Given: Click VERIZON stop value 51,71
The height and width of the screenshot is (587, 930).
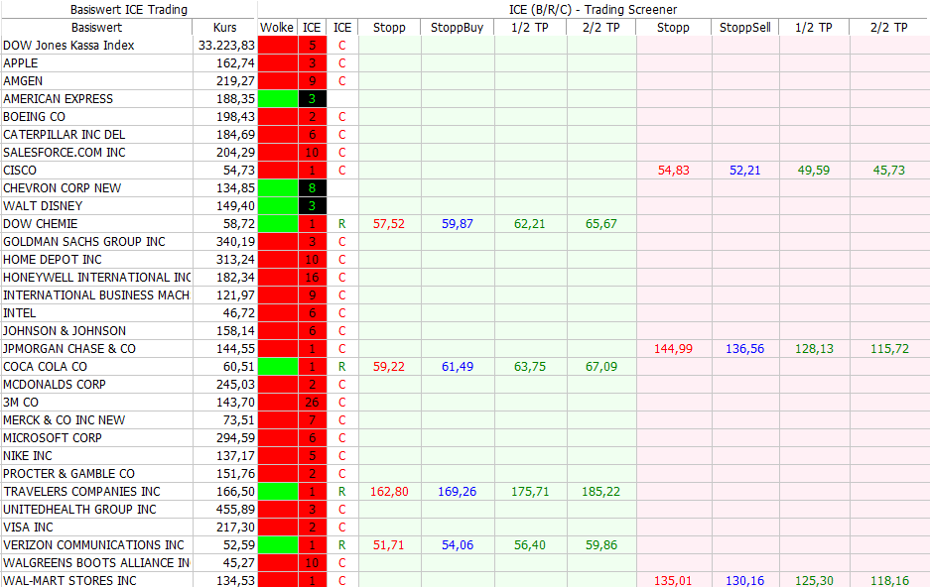Looking at the screenshot, I should point(389,544).
